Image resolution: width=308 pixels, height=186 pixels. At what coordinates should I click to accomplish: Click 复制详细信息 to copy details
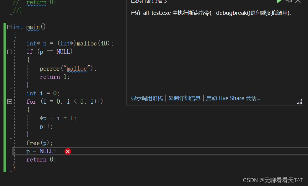click(x=184, y=98)
